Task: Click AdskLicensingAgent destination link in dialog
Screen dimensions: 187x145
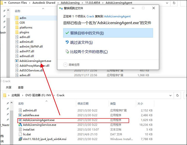Action: tap(117, 16)
